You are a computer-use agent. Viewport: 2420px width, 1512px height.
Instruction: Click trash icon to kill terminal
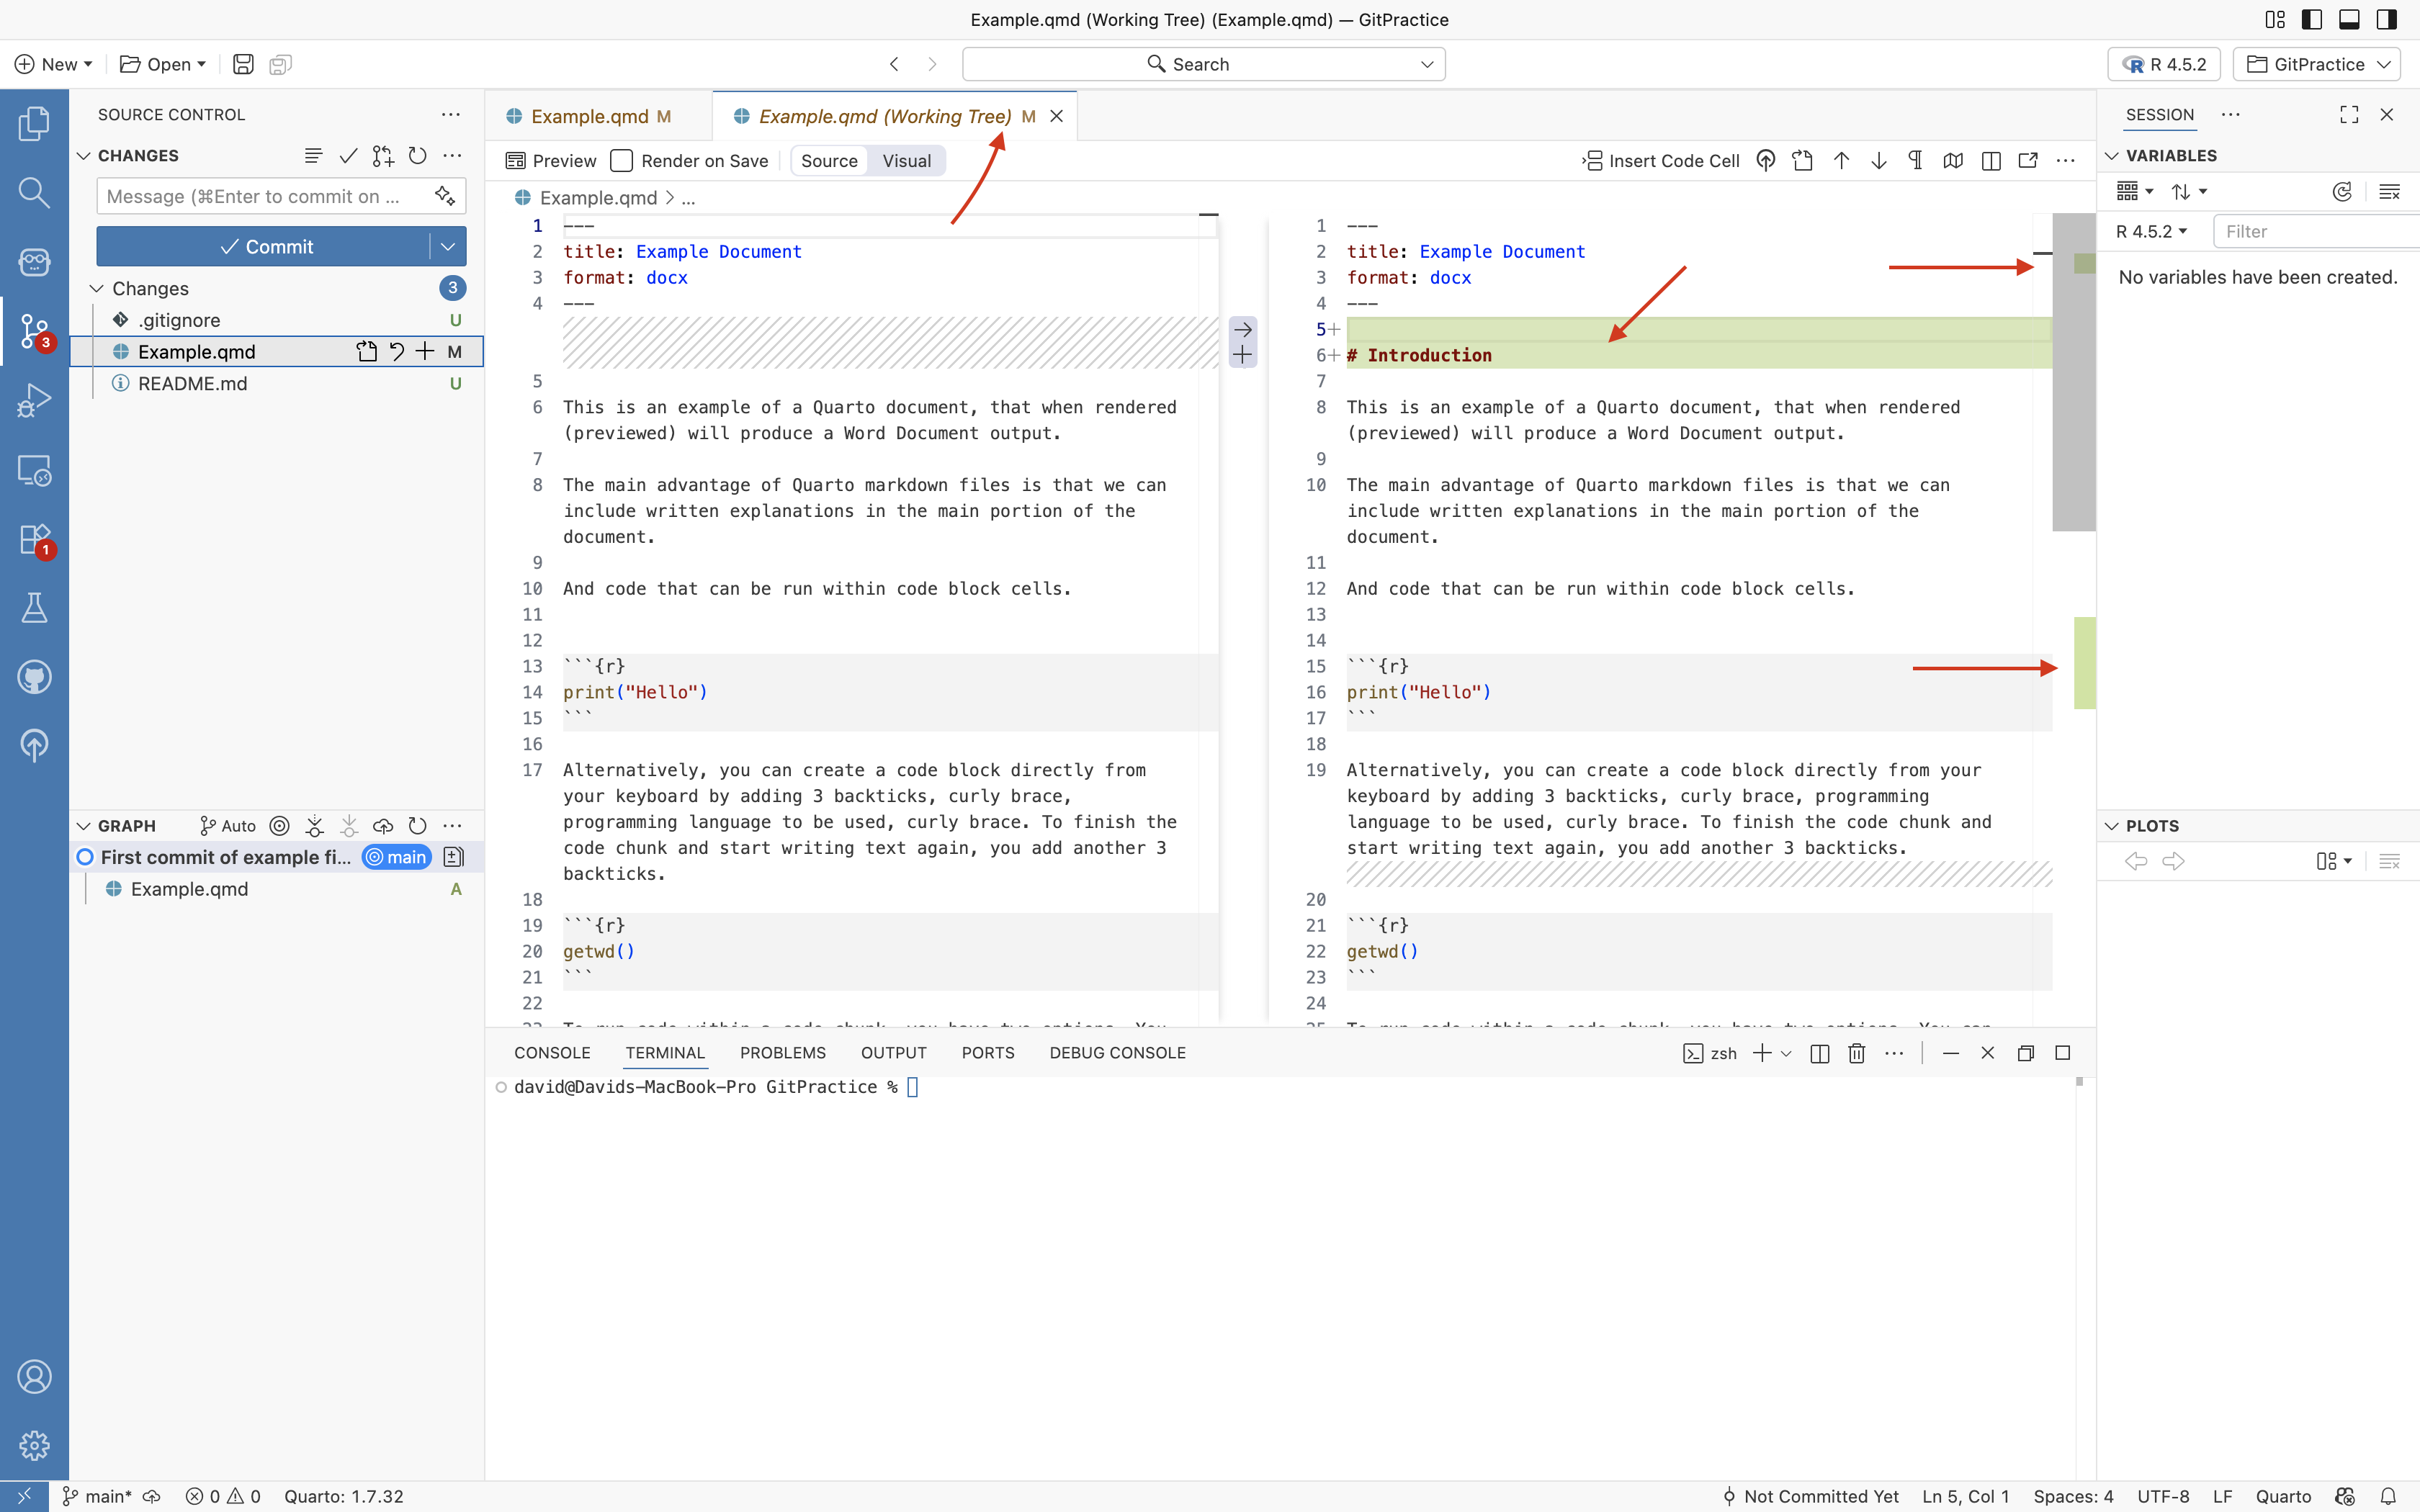(1856, 1053)
